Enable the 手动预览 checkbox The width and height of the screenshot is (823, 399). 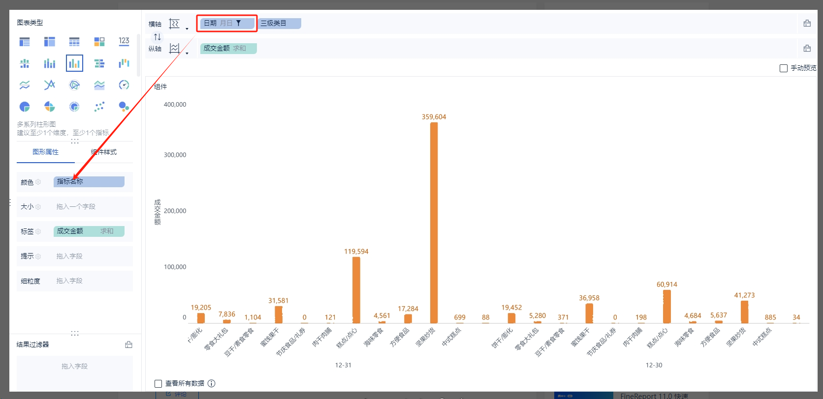(784, 68)
